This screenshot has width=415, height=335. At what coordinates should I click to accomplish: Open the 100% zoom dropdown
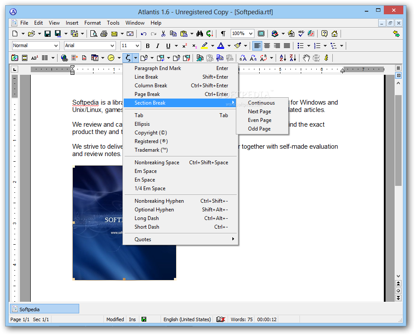click(251, 34)
